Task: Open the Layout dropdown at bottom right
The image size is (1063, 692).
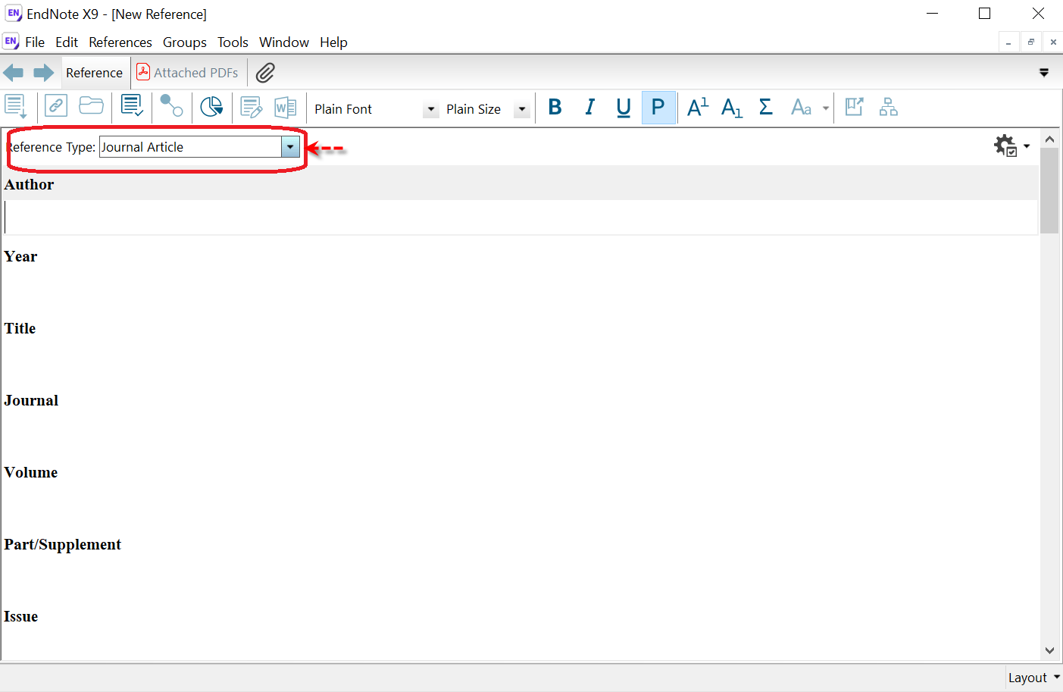Action: tap(1034, 678)
